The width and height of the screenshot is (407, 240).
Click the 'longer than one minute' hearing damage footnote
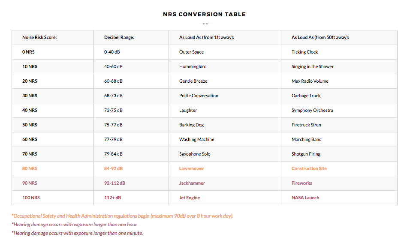pos(77,233)
